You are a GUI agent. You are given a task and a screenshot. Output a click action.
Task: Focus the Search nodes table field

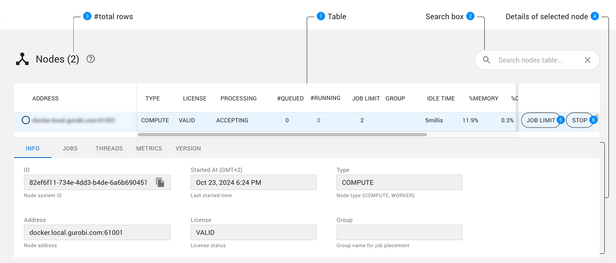pyautogui.click(x=533, y=60)
